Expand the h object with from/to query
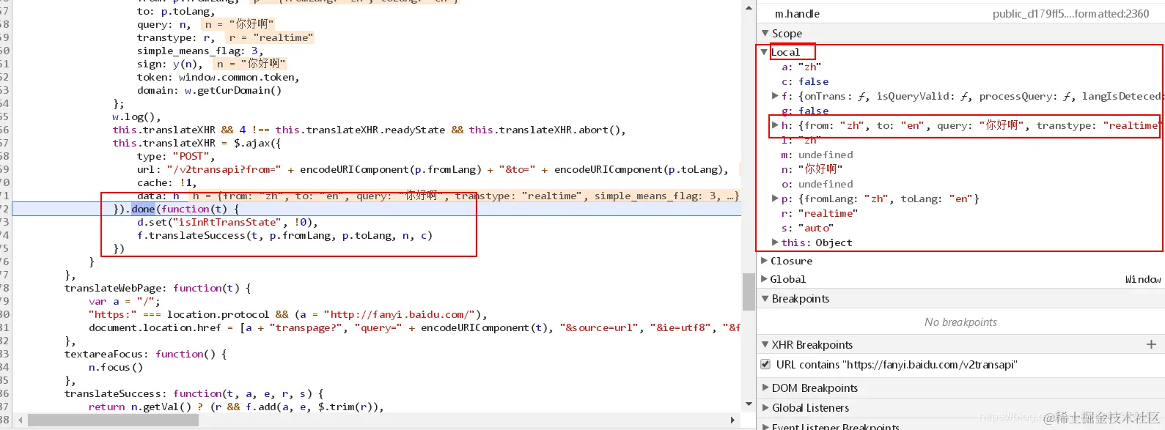This screenshot has width=1165, height=430. point(775,125)
